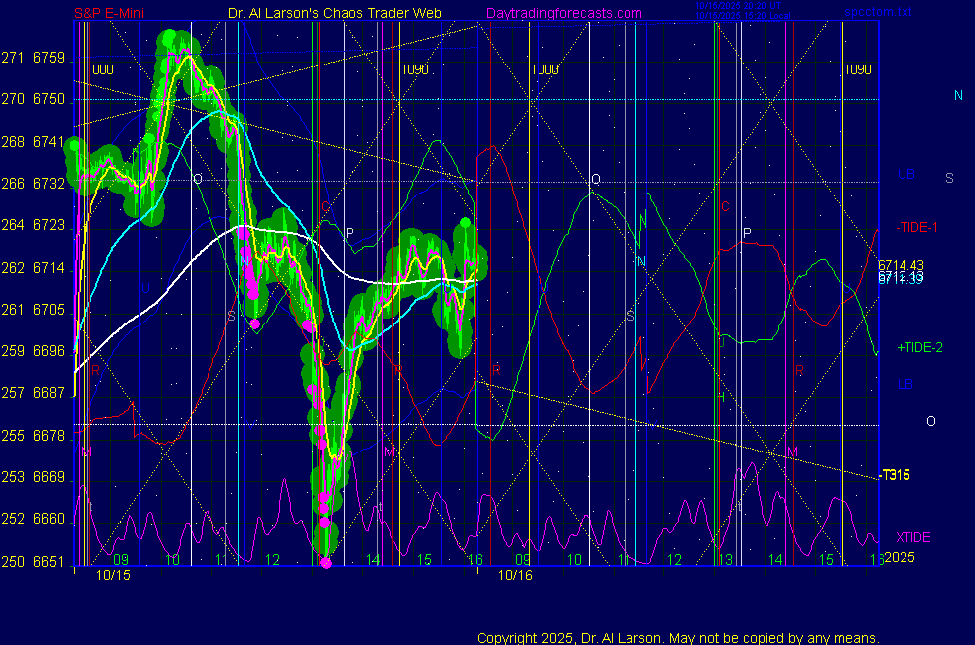Select the 6759 price level on axis
This screenshot has width=975, height=645.
point(49,59)
